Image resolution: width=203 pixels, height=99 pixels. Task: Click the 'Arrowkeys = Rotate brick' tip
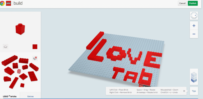point(147,92)
